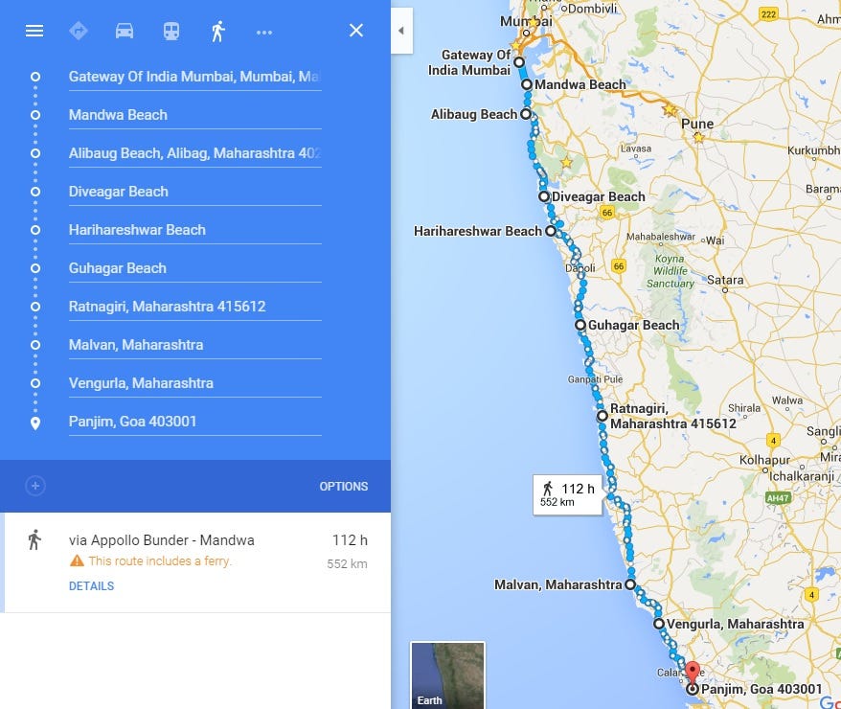841x709 pixels.
Task: Edit Panjim, Goa 403001 destination field
Action: (x=194, y=422)
